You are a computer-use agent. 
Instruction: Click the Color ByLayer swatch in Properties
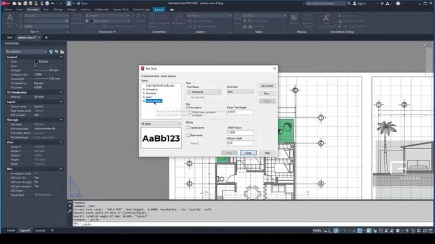pyautogui.click(x=36, y=62)
